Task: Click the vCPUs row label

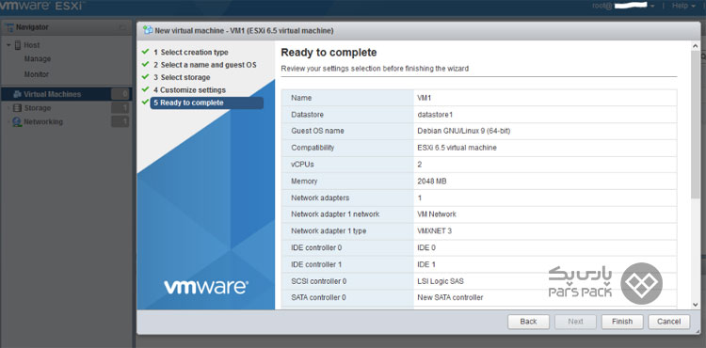Action: (302, 165)
